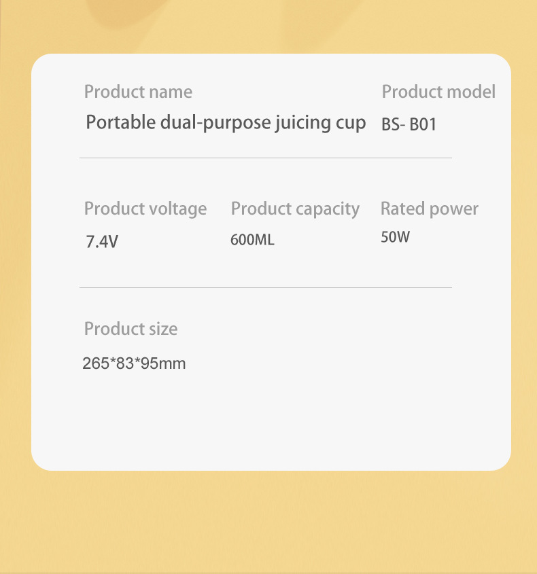Select the "Portable dual-purpose juicing cup" text

(x=226, y=123)
